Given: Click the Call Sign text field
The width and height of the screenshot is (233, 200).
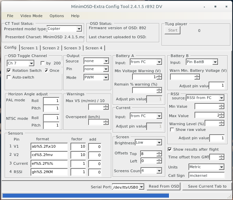Looking at the screenshot, I should tap(206, 175).
